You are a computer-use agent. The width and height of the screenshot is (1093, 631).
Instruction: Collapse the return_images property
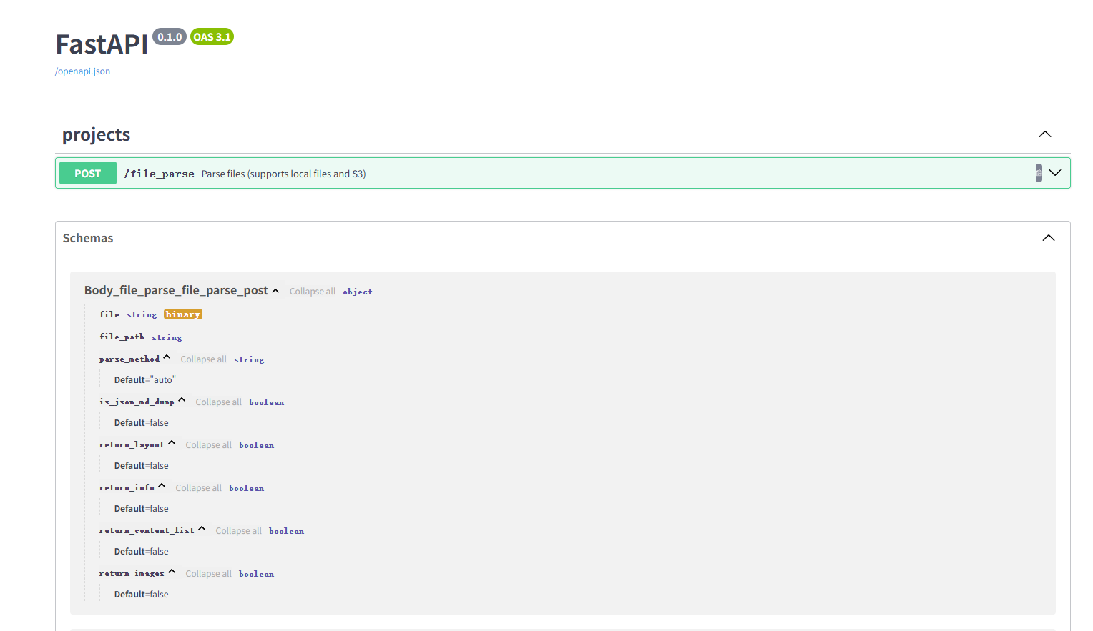tap(172, 572)
